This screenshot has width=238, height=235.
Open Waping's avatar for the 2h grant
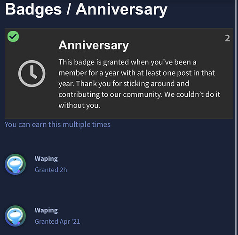tap(15, 164)
